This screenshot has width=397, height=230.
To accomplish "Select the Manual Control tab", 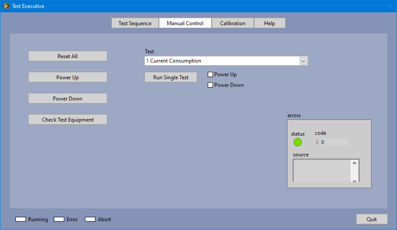I will pyautogui.click(x=185, y=23).
